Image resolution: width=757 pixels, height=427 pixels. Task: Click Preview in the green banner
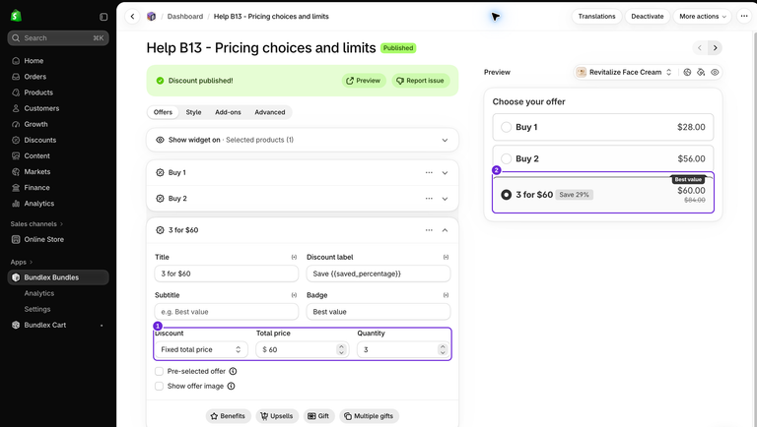364,81
